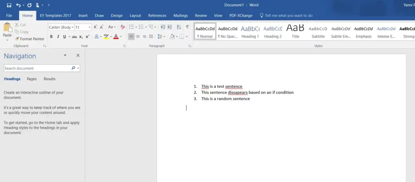The image size is (415, 182).
Task: Open the Paste options arrow
Action: [7, 40]
